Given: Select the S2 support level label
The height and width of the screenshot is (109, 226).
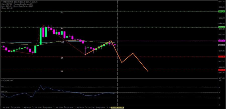Looking at the screenshot, I should tap(62, 71).
